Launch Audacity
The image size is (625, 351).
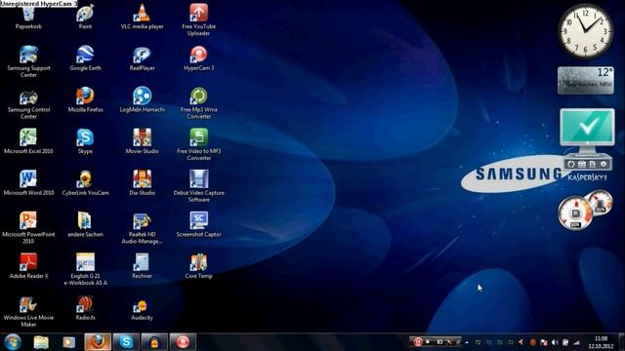142,308
